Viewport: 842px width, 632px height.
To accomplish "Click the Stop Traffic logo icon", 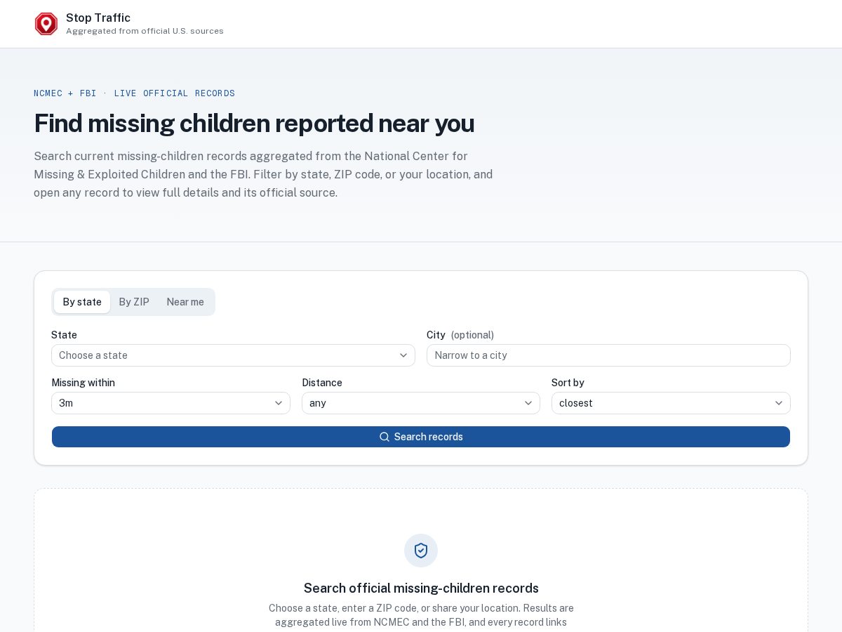I will point(46,24).
